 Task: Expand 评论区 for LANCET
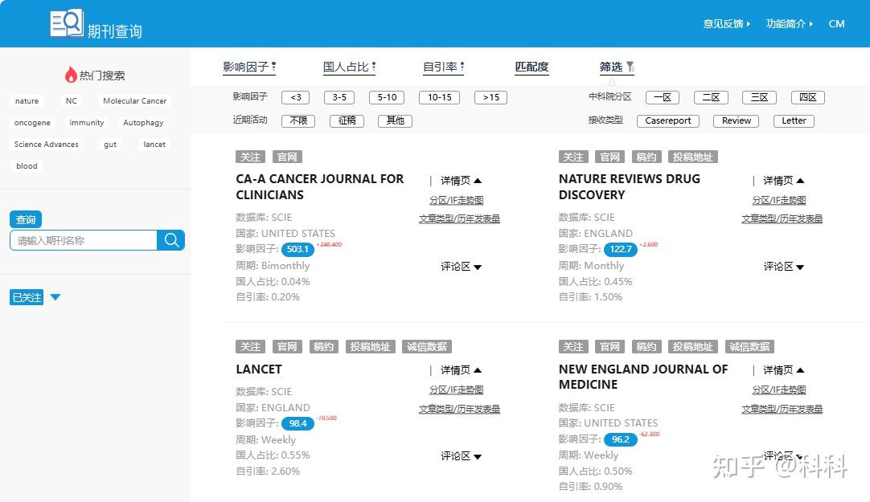click(x=461, y=456)
